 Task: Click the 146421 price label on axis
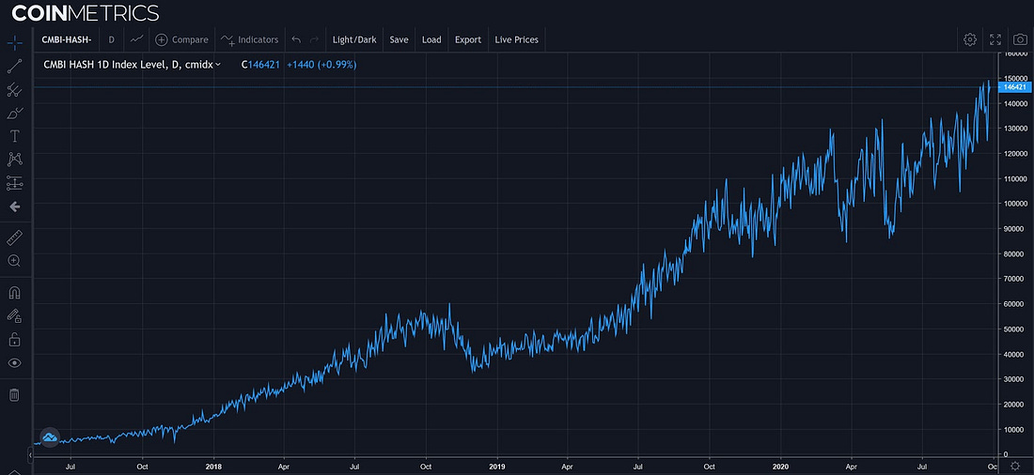pyautogui.click(x=1015, y=87)
